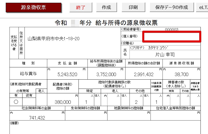Select the amount 3,752,000
The height and width of the screenshot is (134, 208).
click(106, 74)
